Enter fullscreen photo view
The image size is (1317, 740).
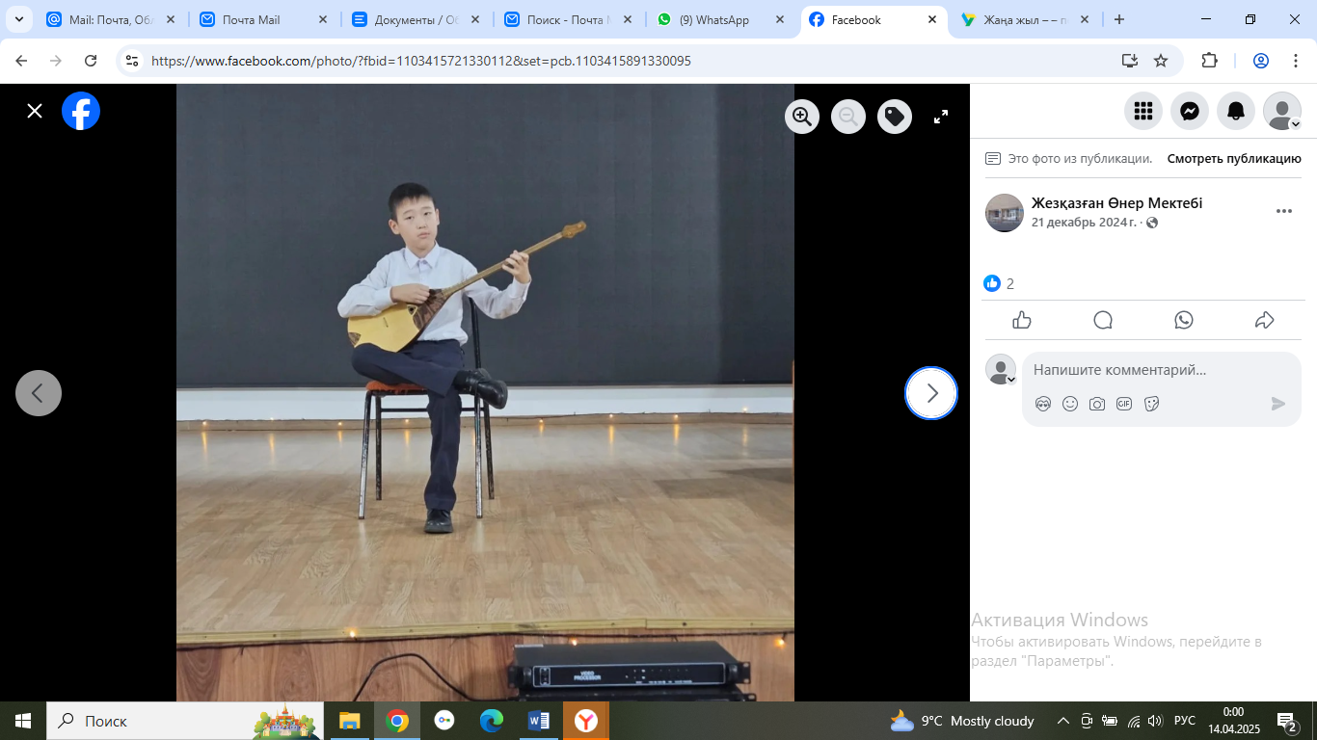click(941, 117)
